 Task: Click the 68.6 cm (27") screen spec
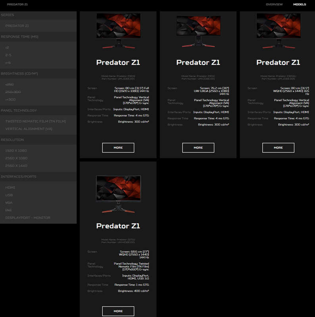[x=134, y=254]
